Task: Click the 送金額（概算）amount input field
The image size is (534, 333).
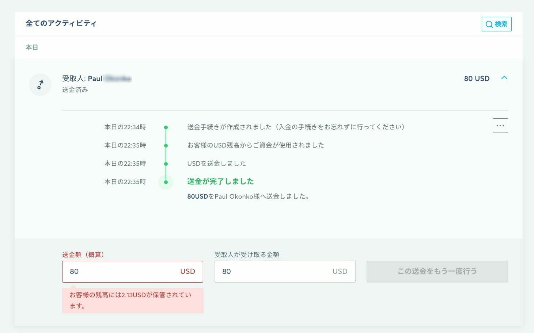Action: click(x=133, y=271)
